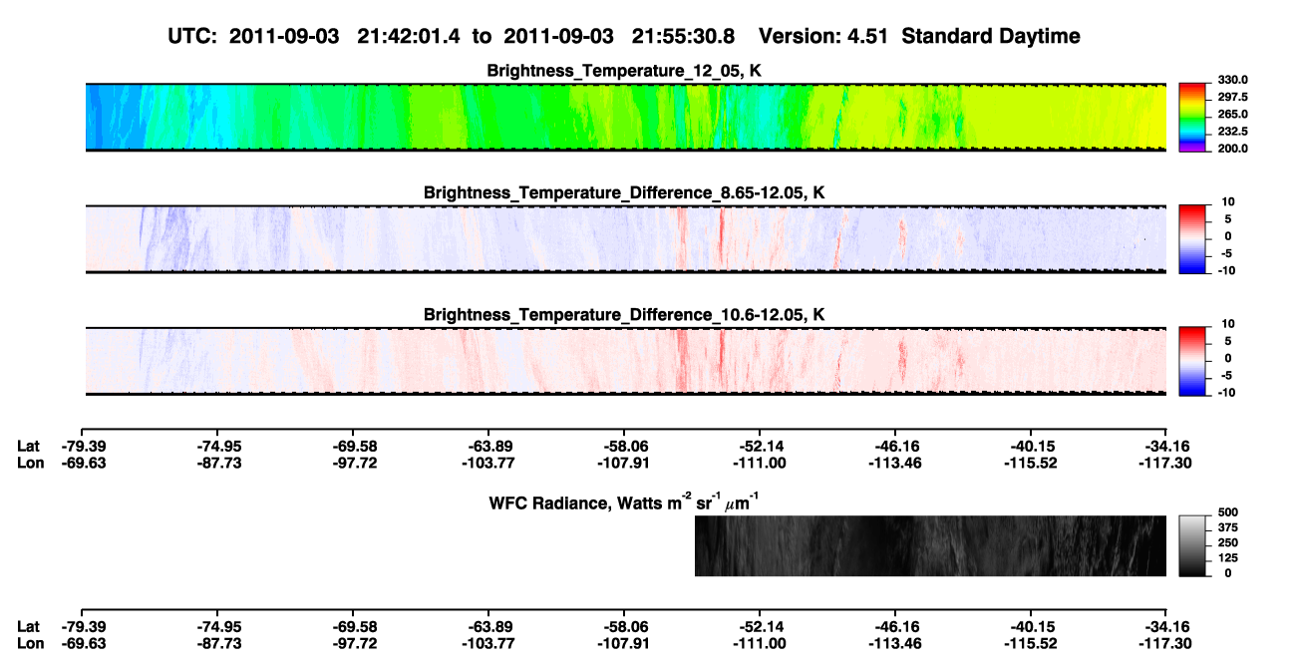Click latitude -79.39 under the 10.6-12.05 panel
1296x665 pixels.
(83, 446)
